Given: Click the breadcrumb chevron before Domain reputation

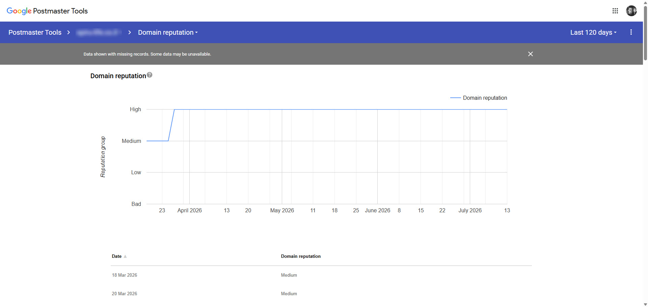Looking at the screenshot, I should (x=130, y=32).
